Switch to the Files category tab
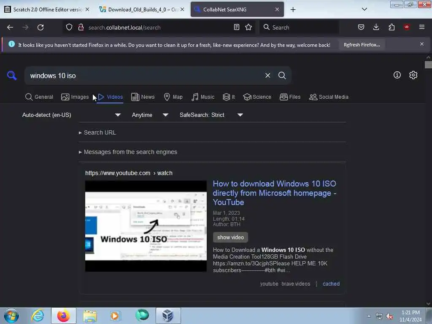Viewport: 432px width, 324px height. coord(290,97)
